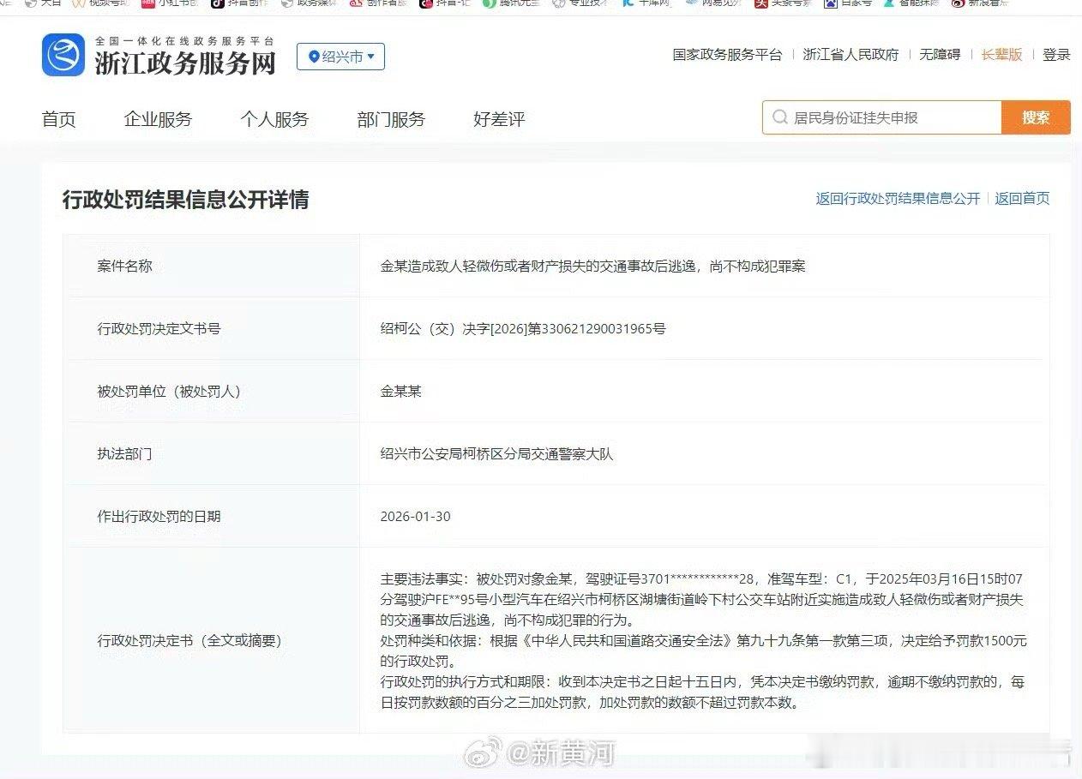1082x779 pixels.
Task: Open the 好差评 navigation item
Action: [499, 119]
